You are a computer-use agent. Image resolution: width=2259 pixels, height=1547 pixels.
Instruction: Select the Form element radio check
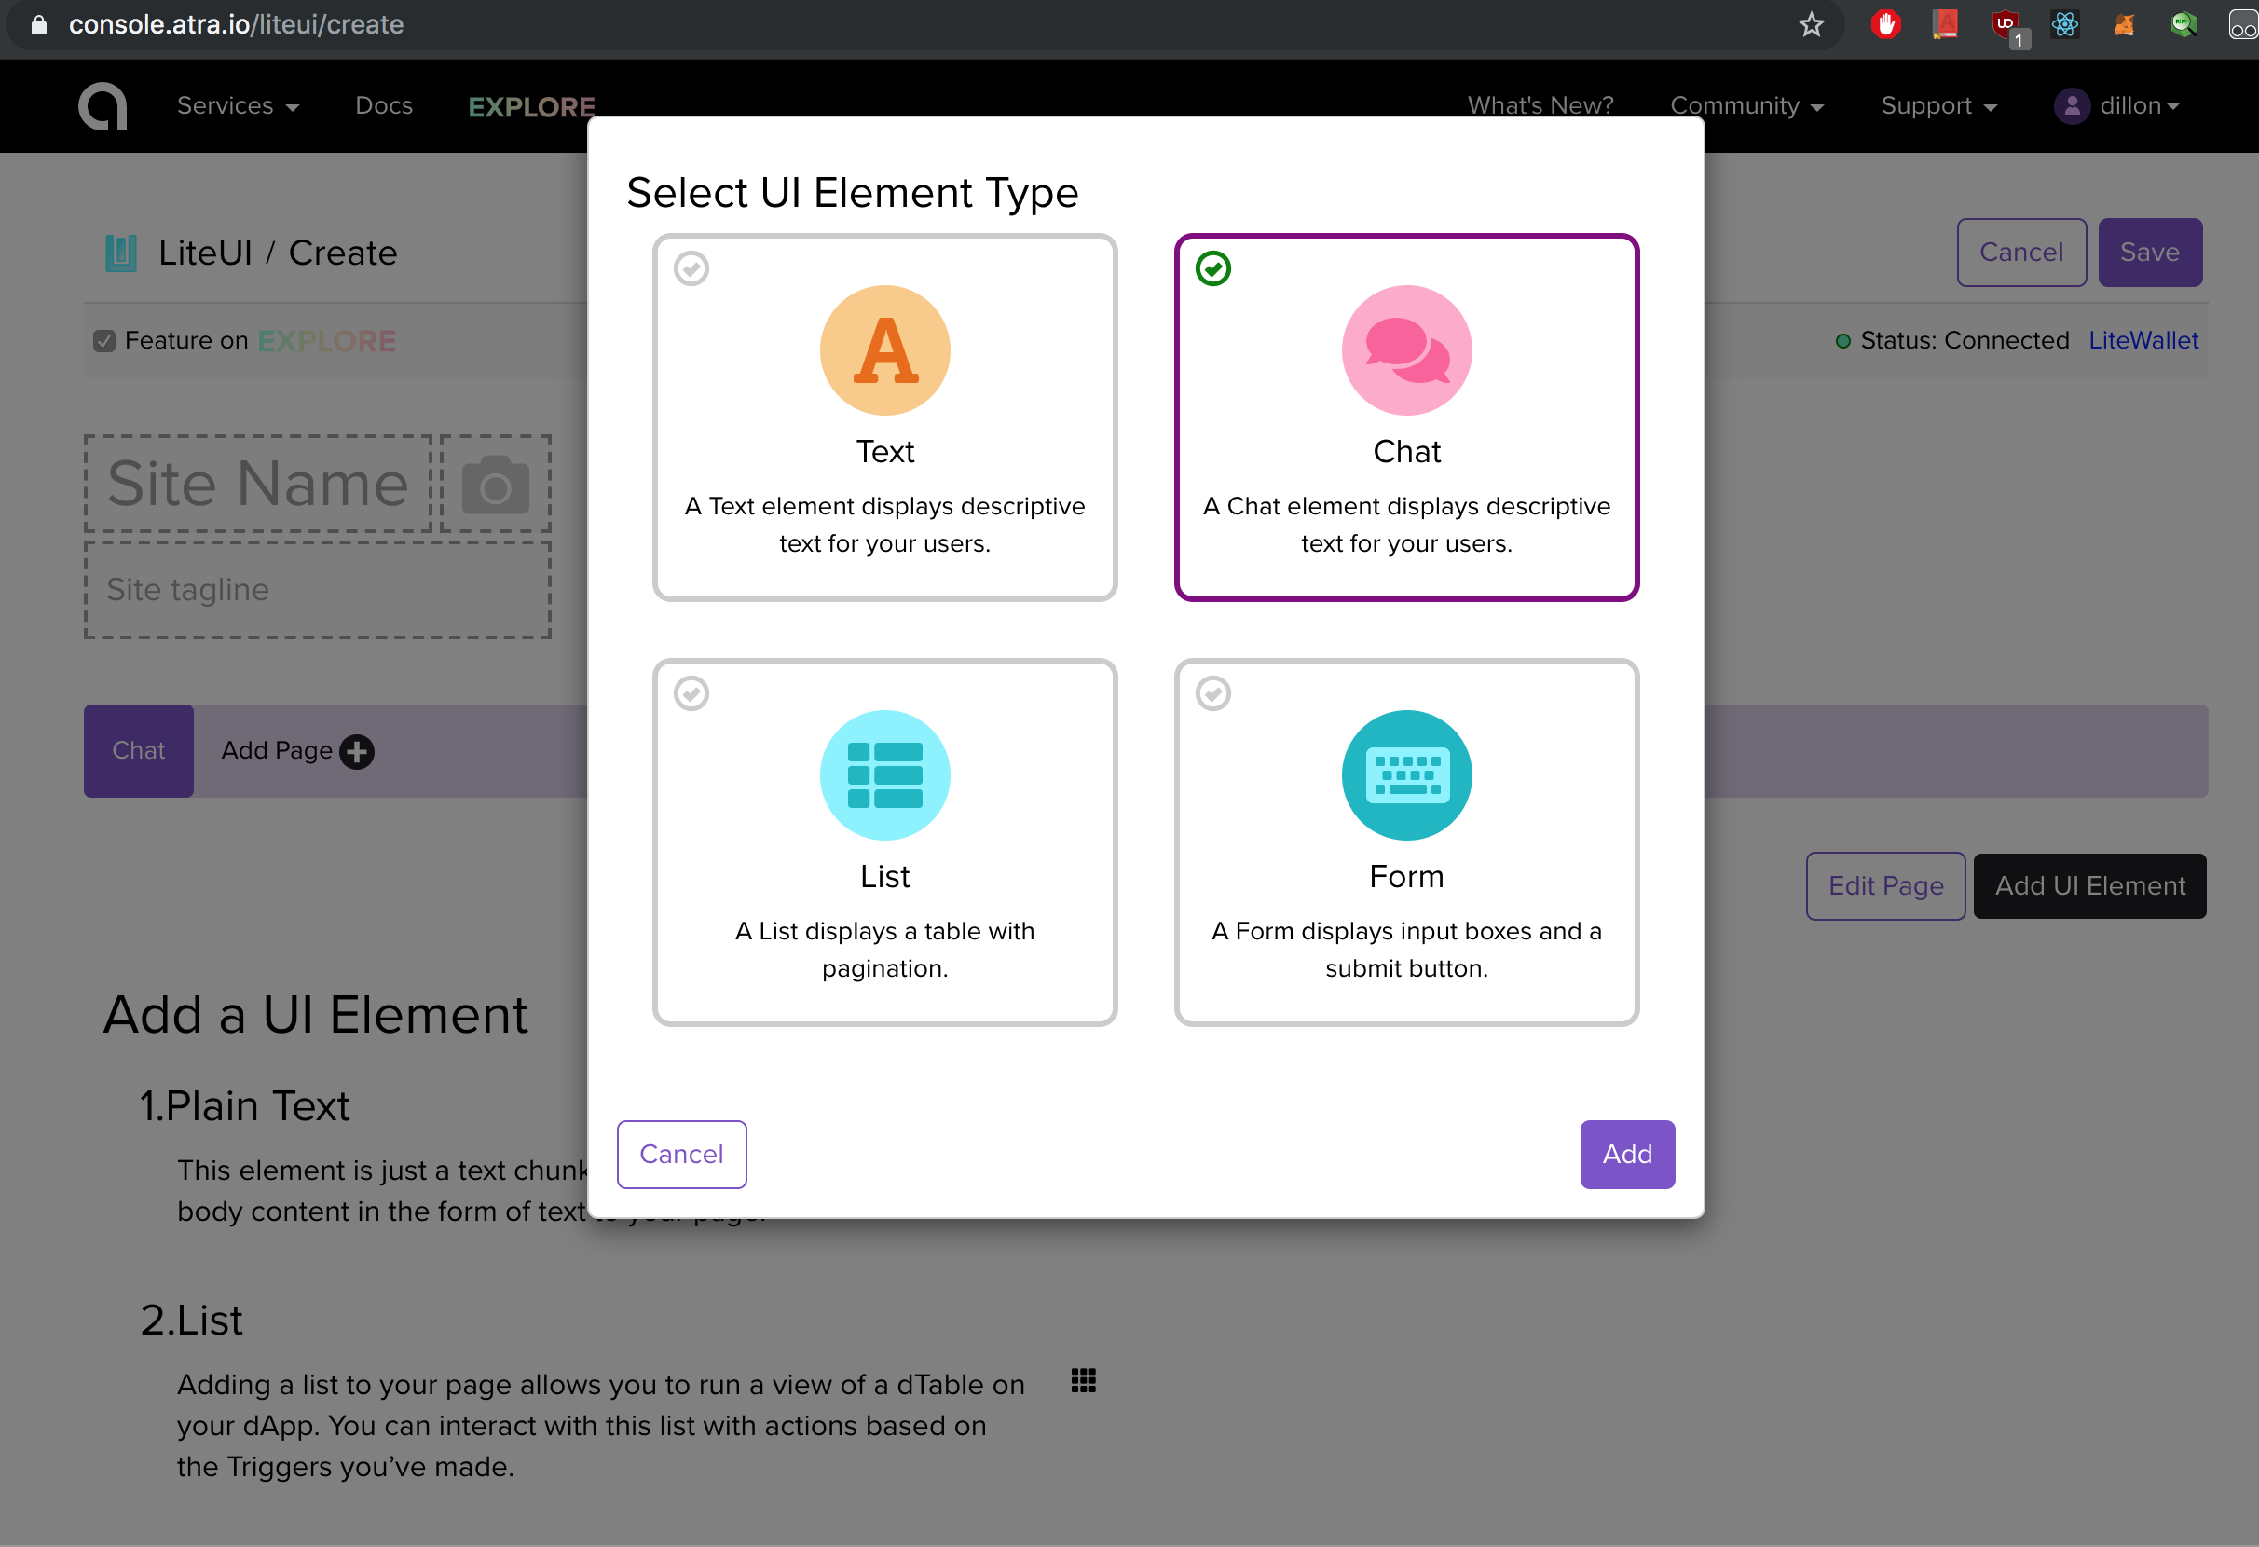coord(1212,693)
